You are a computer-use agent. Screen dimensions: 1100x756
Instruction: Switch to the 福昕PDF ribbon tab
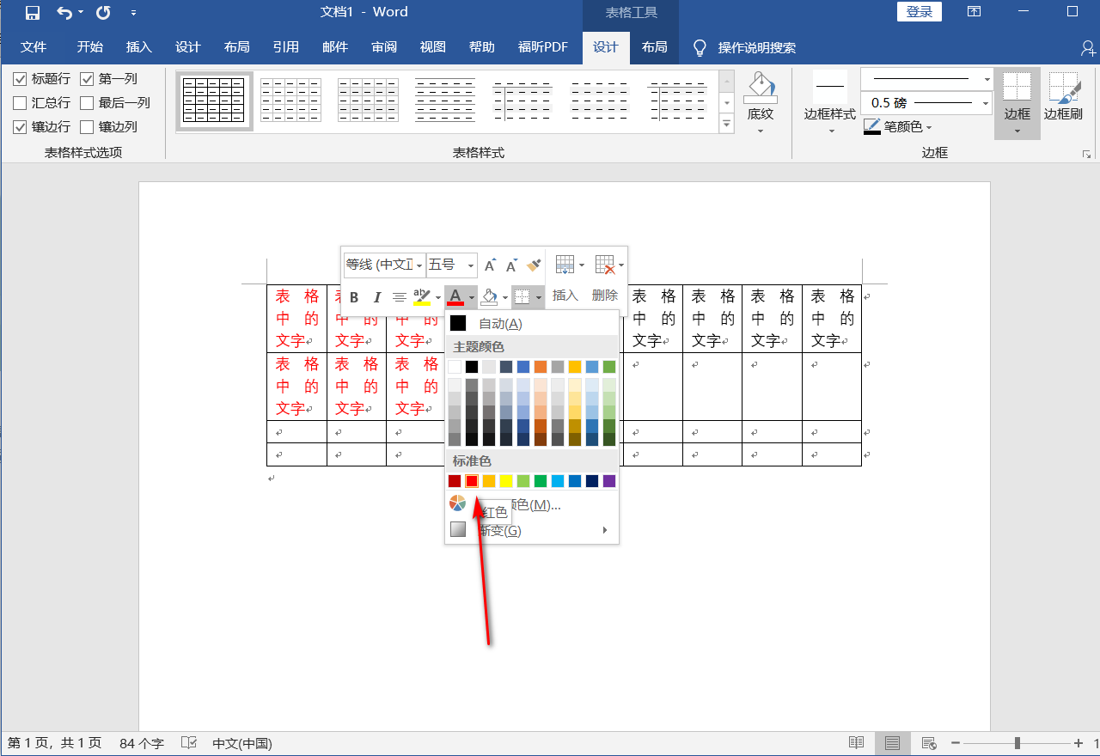click(x=543, y=47)
